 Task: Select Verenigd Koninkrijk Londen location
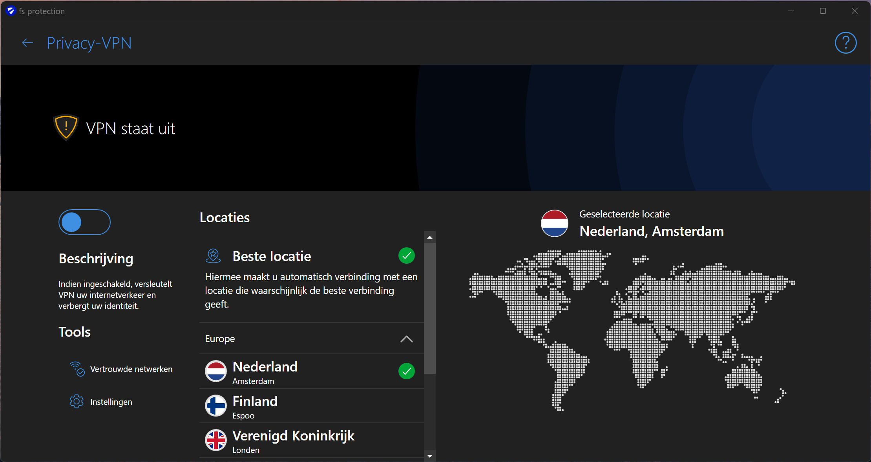point(312,440)
